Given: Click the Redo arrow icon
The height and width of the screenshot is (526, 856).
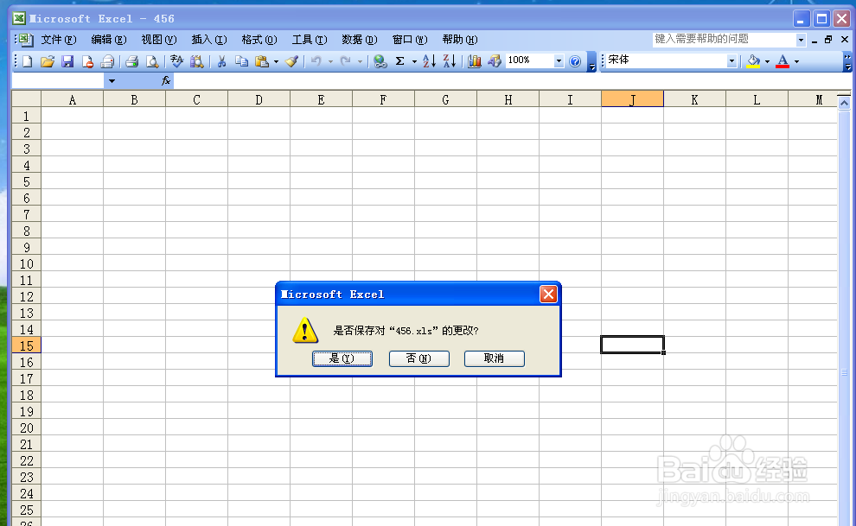Looking at the screenshot, I should [346, 61].
